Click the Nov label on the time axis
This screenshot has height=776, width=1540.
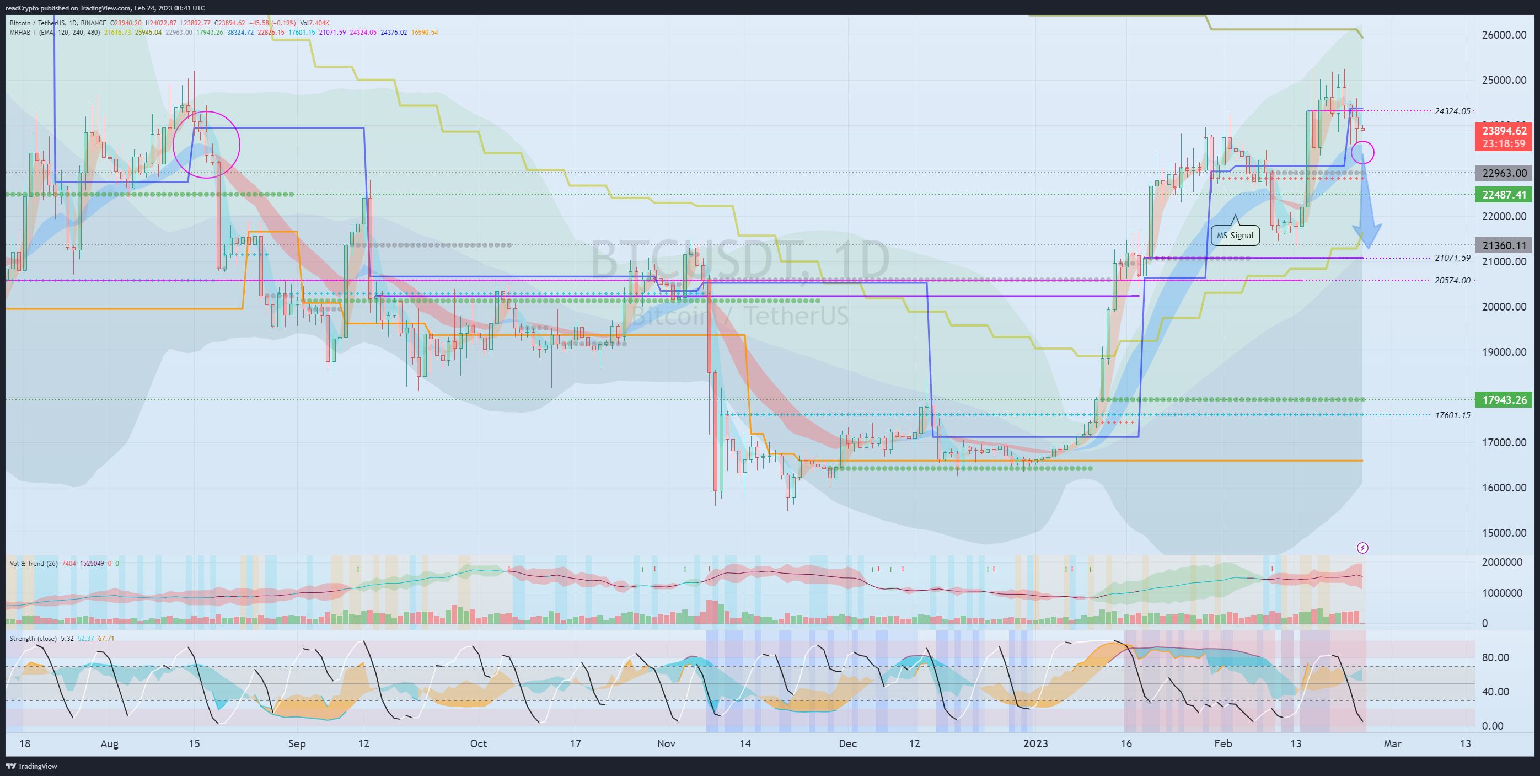pyautogui.click(x=666, y=743)
